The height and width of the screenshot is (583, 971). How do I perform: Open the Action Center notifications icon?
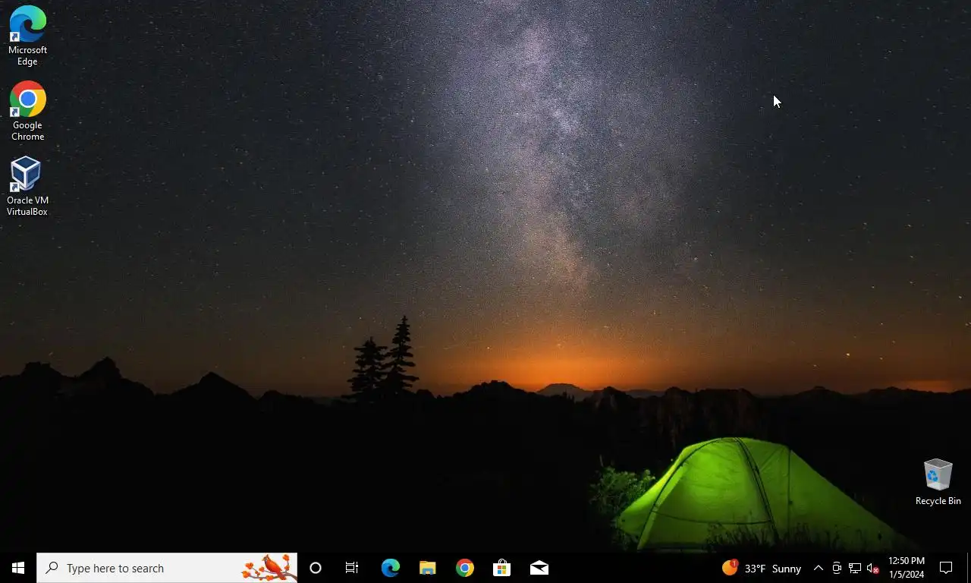pos(946,568)
